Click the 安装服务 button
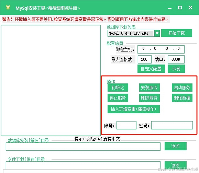 click(x=149, y=88)
